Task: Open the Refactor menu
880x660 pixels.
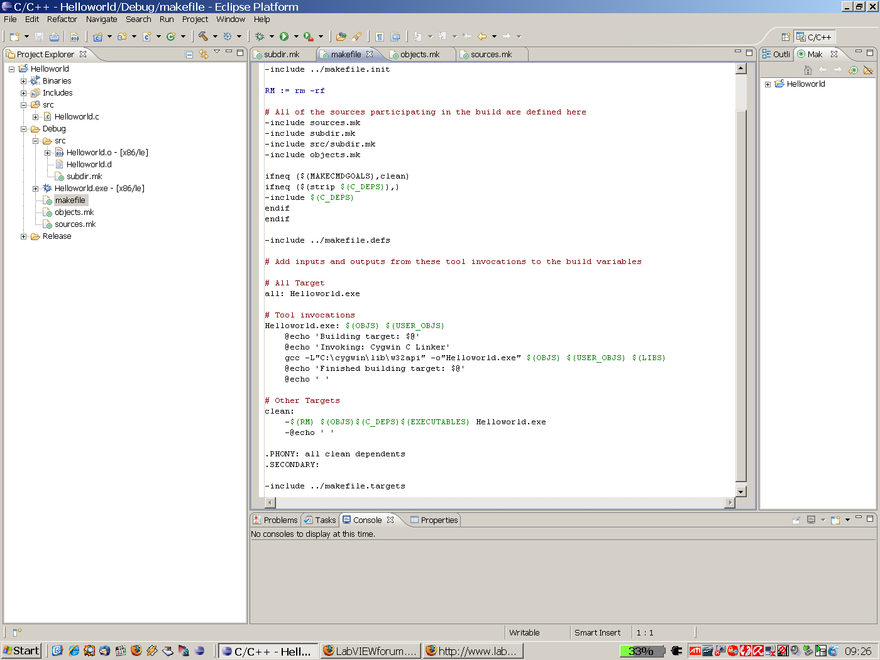Action: (62, 19)
